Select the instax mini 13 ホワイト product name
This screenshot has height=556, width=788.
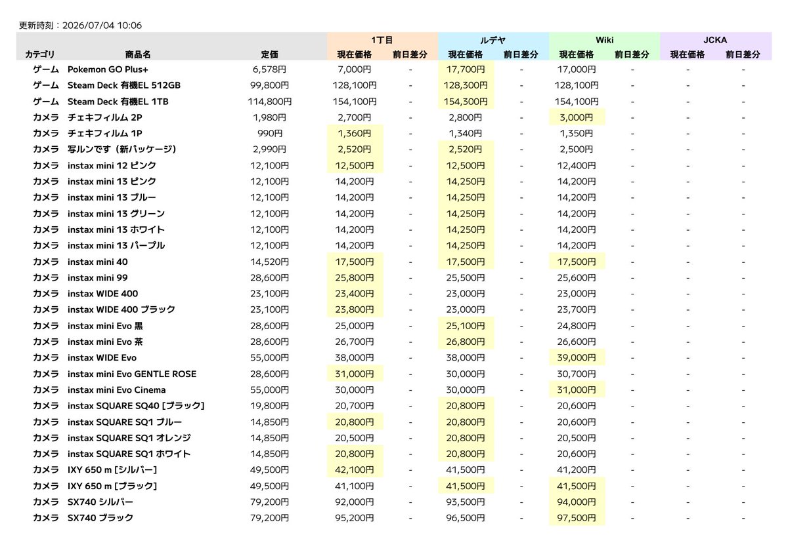click(x=116, y=229)
